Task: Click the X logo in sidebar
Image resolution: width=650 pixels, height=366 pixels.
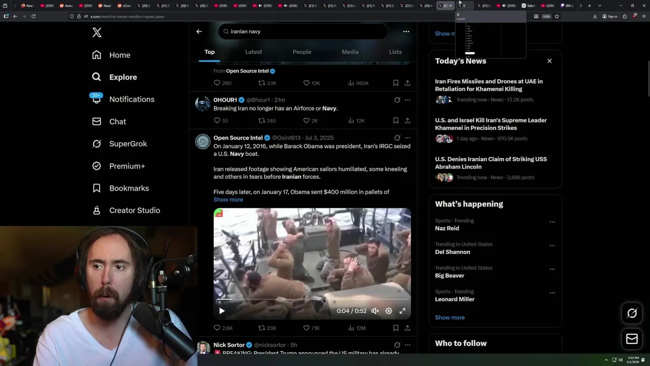Action: pos(97,33)
